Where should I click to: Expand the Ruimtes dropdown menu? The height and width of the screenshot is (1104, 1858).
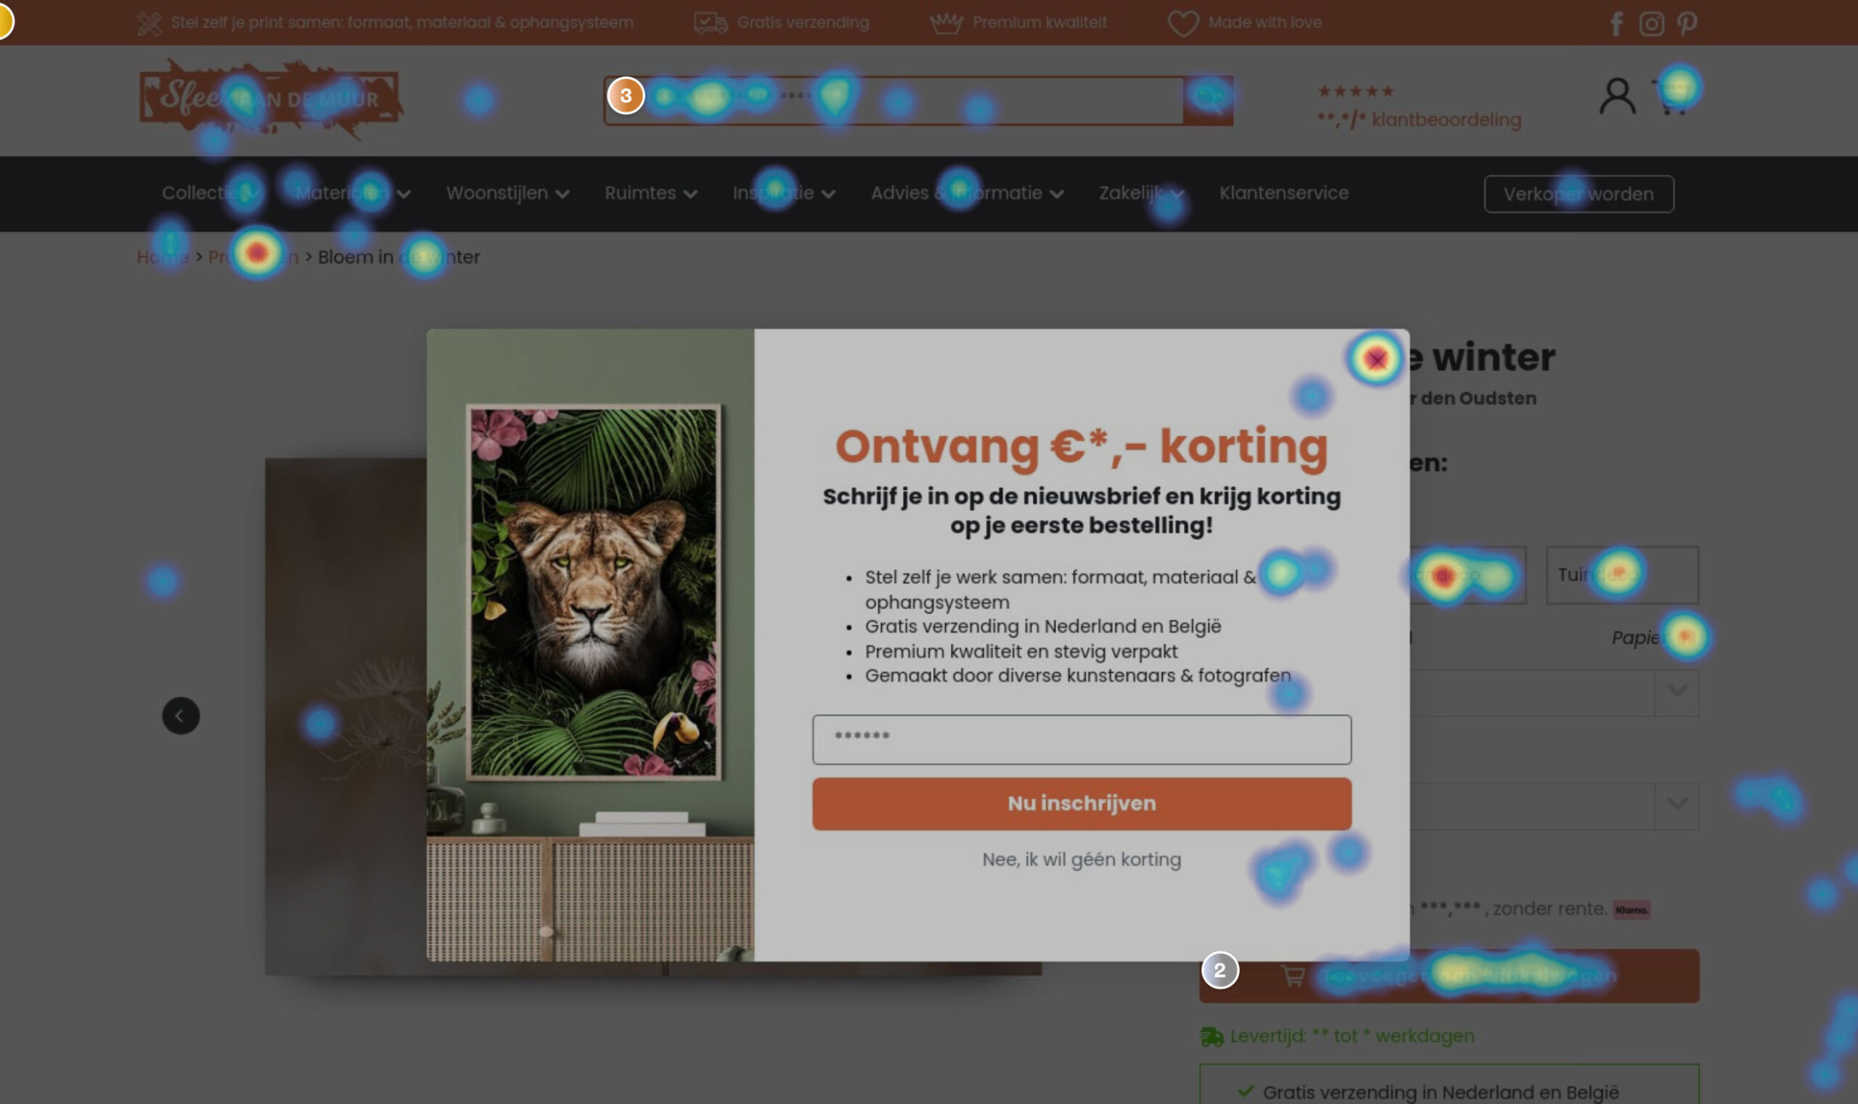(x=650, y=193)
